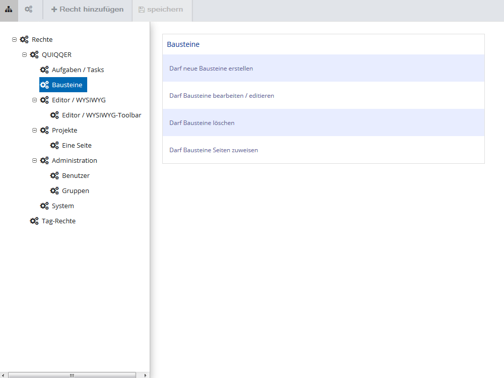Click gears icon beside Benutzer
504x378 pixels.
(x=54, y=175)
